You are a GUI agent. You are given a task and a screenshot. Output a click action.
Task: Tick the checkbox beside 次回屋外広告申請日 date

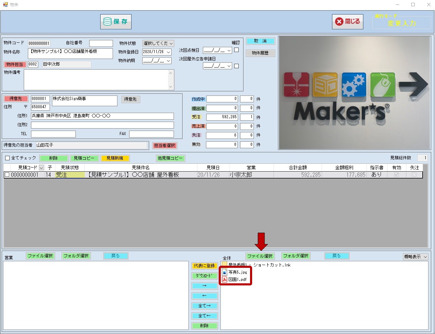tap(236, 66)
